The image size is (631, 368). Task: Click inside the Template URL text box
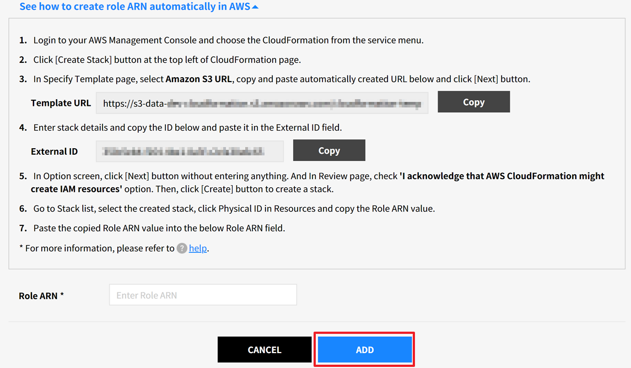tap(262, 103)
